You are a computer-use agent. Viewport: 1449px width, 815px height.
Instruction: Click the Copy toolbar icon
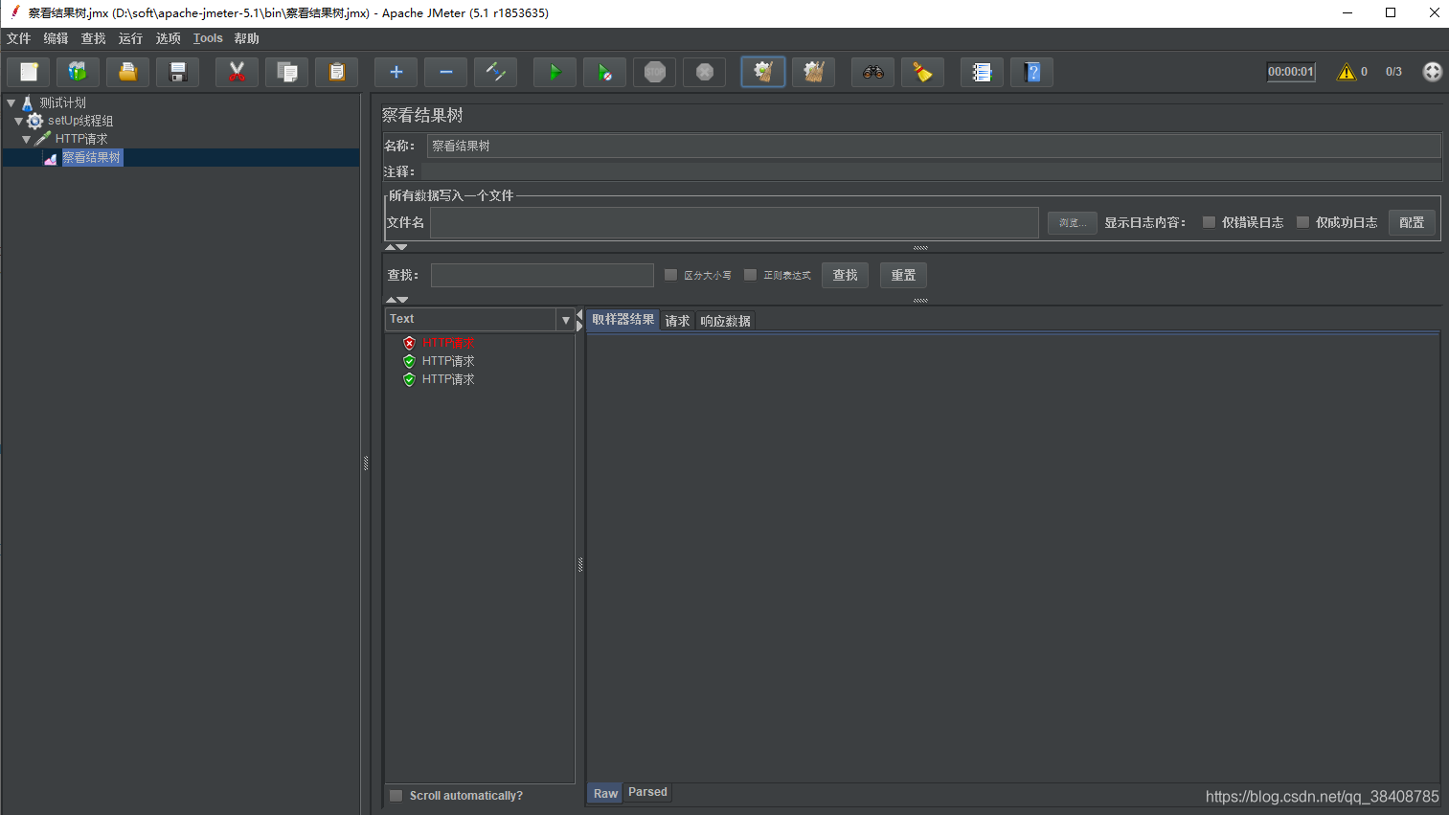click(x=287, y=72)
